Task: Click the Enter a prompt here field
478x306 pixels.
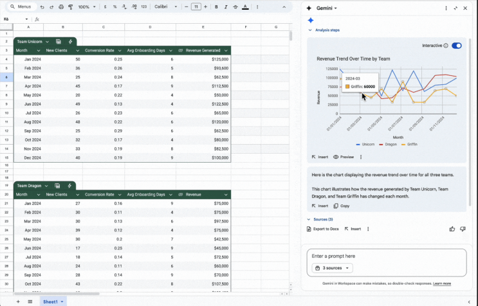Action: 387,256
